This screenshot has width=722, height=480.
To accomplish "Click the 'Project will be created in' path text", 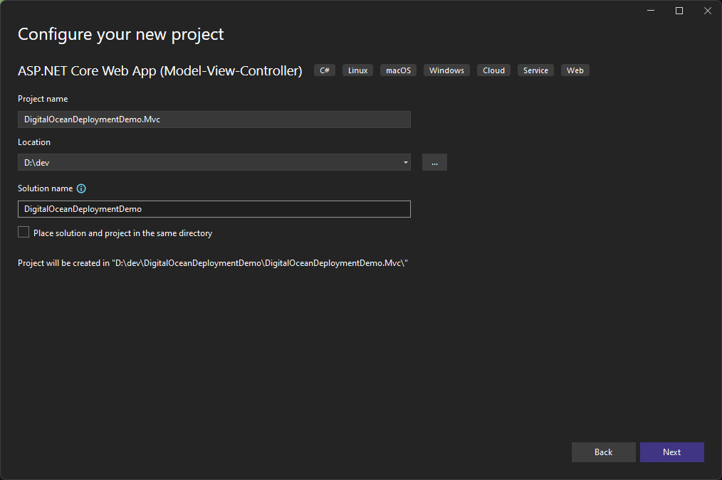I will tap(213, 263).
